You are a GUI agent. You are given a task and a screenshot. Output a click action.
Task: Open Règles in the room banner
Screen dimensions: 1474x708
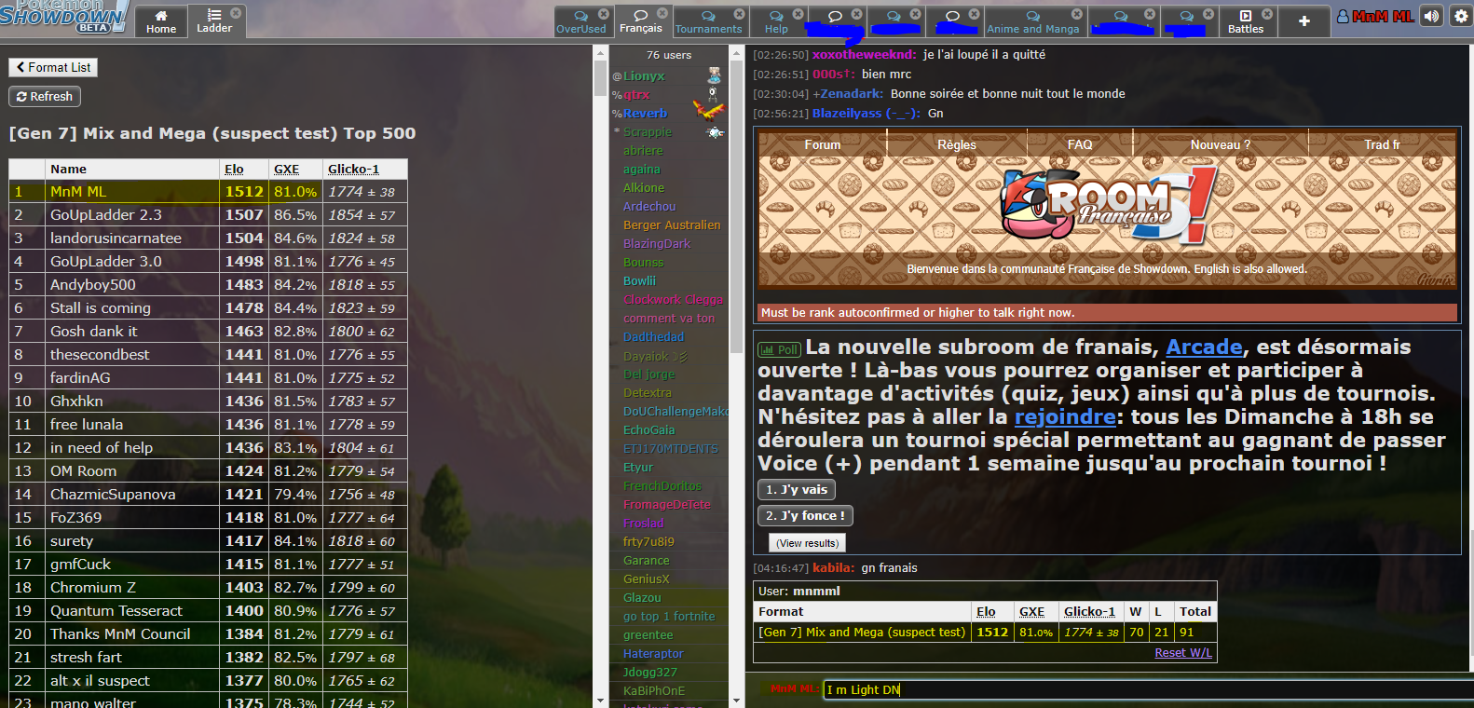(x=957, y=144)
